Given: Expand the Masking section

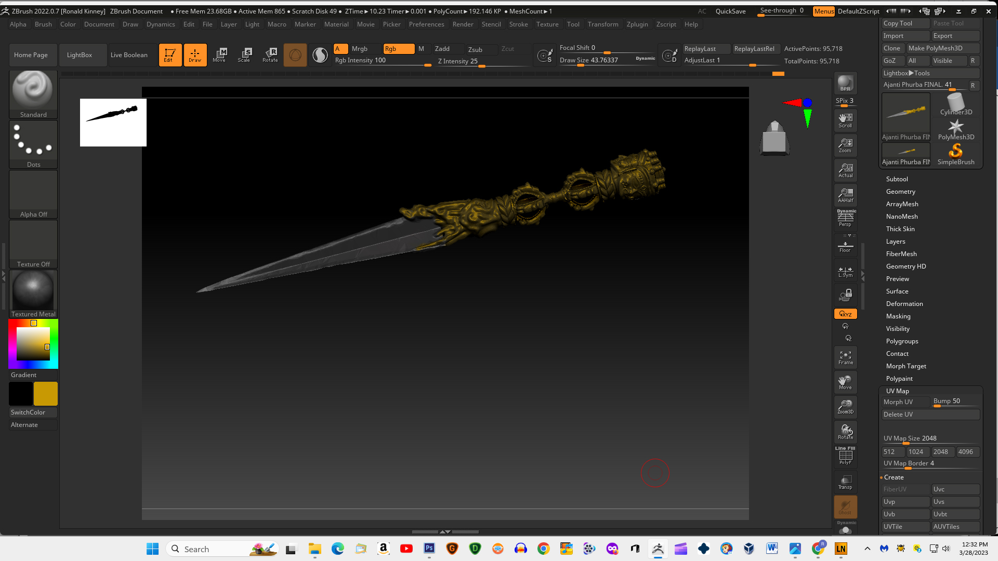Looking at the screenshot, I should [x=898, y=316].
